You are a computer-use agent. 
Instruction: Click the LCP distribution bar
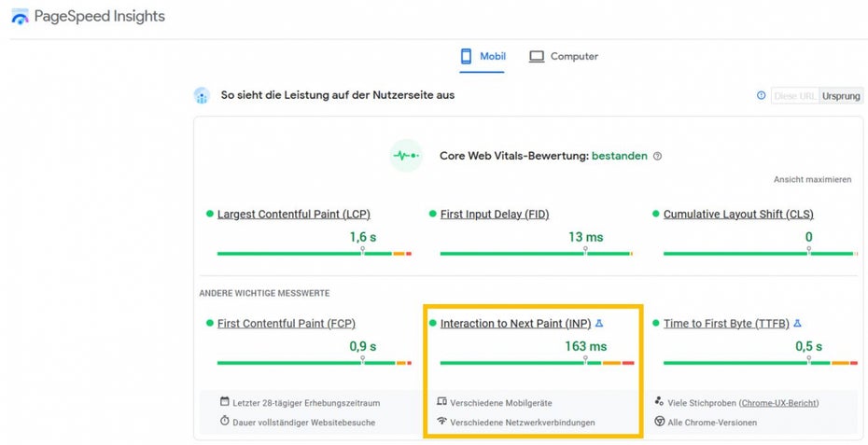[314, 254]
